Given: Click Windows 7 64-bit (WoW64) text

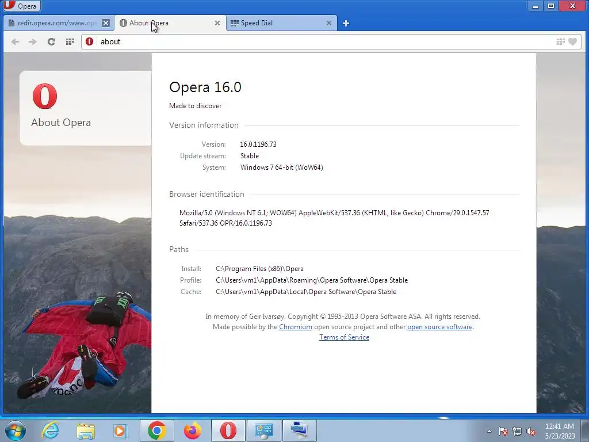Looking at the screenshot, I should point(281,167).
